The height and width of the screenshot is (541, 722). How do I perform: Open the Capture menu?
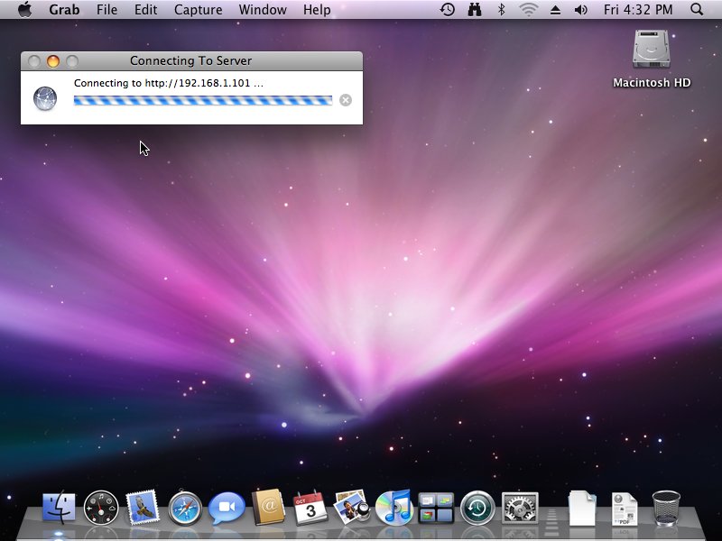197,10
